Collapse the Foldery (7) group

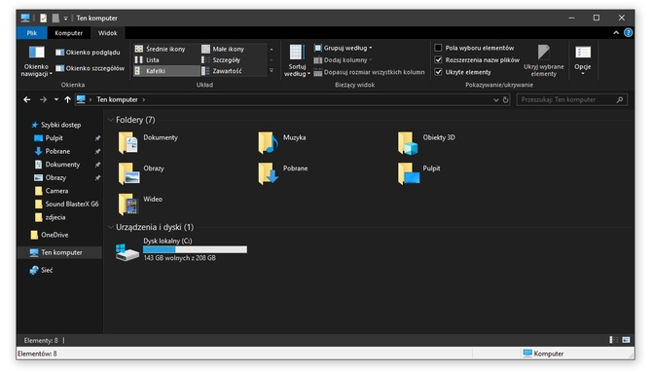[111, 120]
